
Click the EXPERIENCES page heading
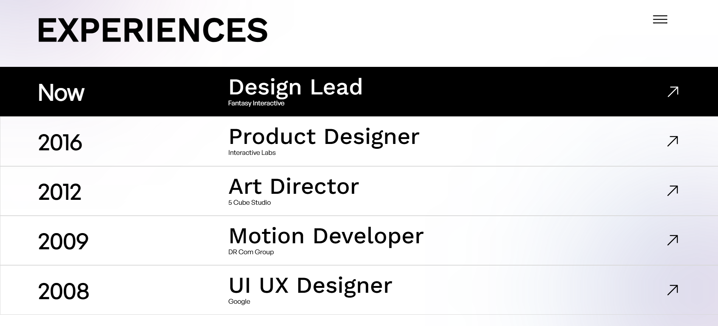pyautogui.click(x=153, y=30)
